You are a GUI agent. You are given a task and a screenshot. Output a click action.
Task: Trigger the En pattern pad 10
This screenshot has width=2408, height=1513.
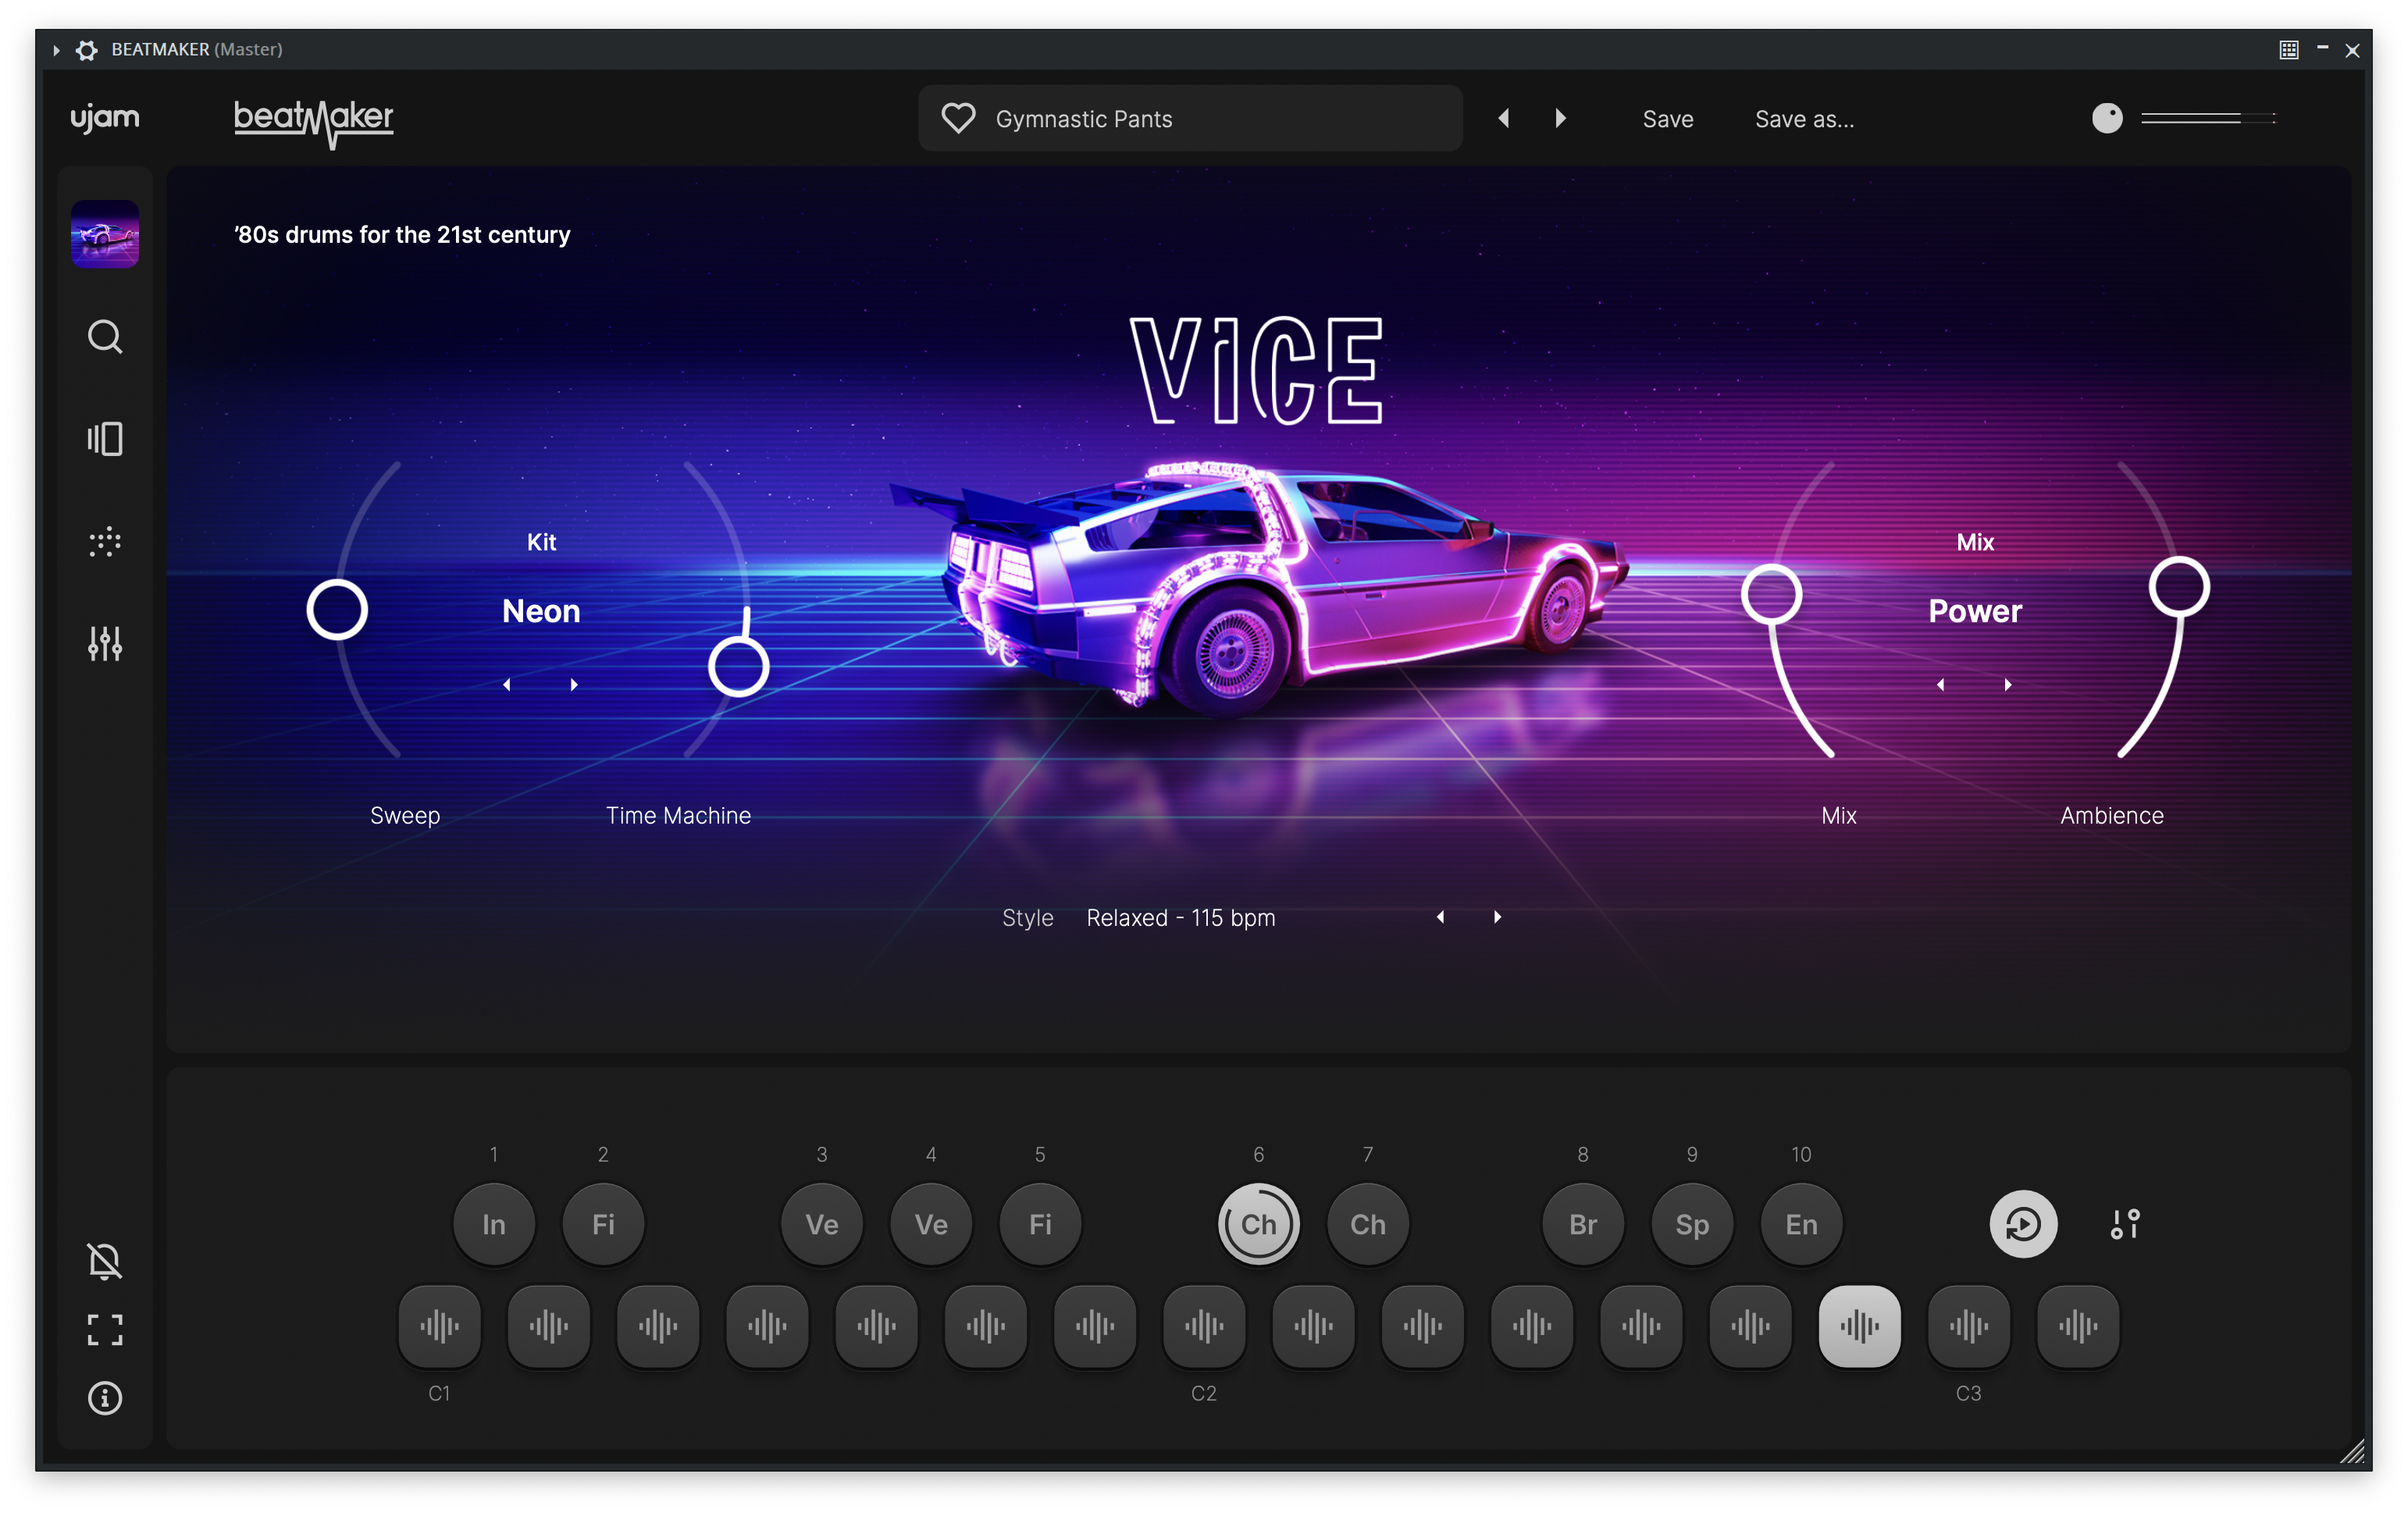[x=1801, y=1224]
